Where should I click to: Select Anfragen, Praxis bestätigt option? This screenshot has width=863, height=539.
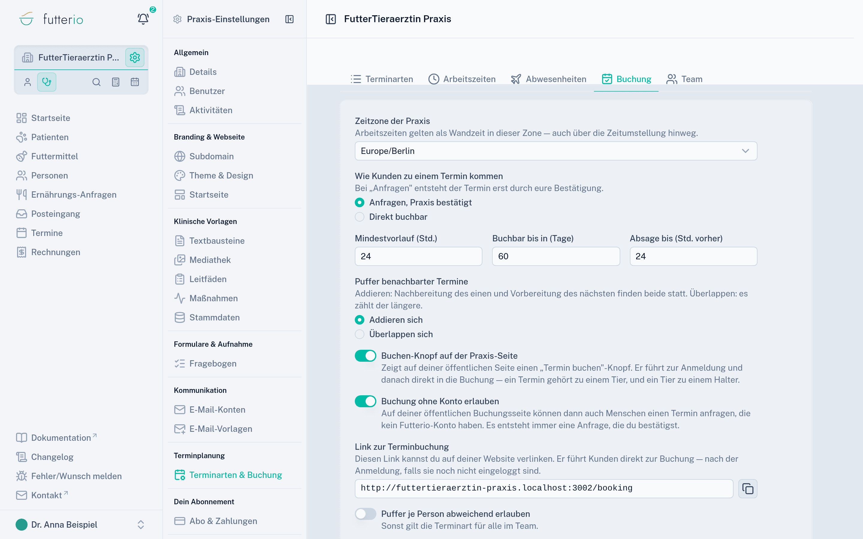[x=413, y=202]
